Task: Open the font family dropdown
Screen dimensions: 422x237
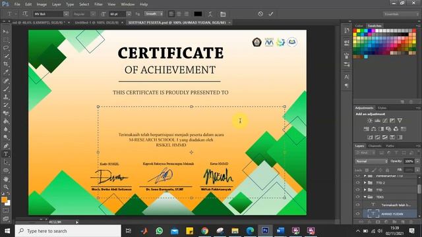Action: point(66,14)
